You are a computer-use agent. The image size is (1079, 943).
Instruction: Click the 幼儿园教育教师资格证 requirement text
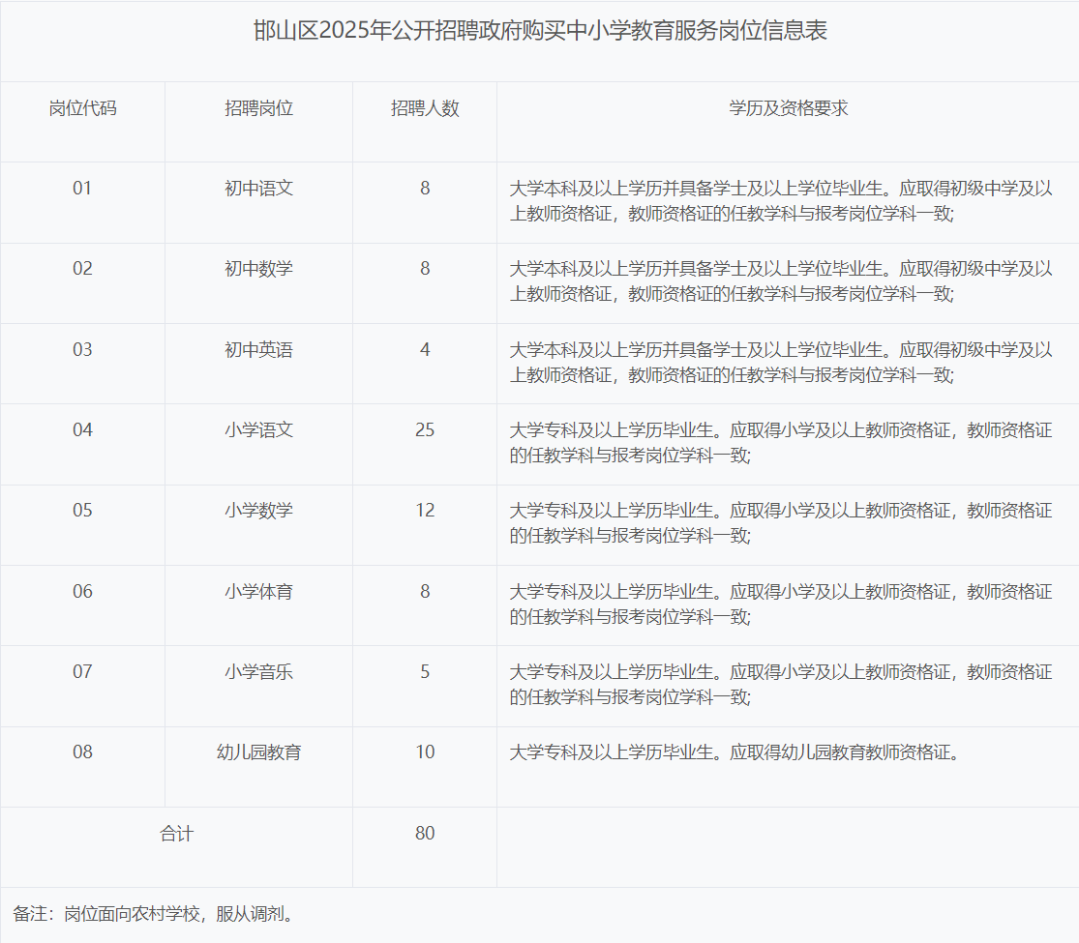click(x=734, y=751)
